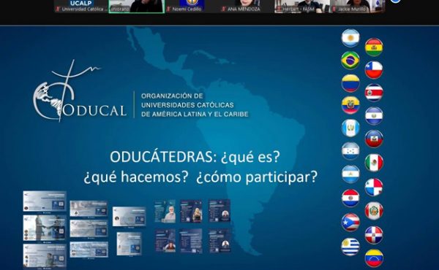Click the Ecuador flag icon

pyautogui.click(x=350, y=105)
